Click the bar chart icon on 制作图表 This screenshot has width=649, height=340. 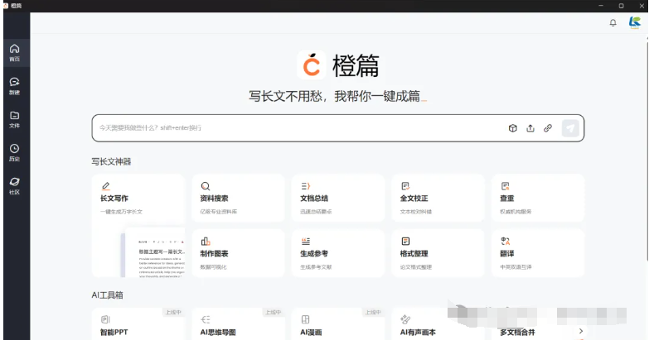(x=206, y=242)
